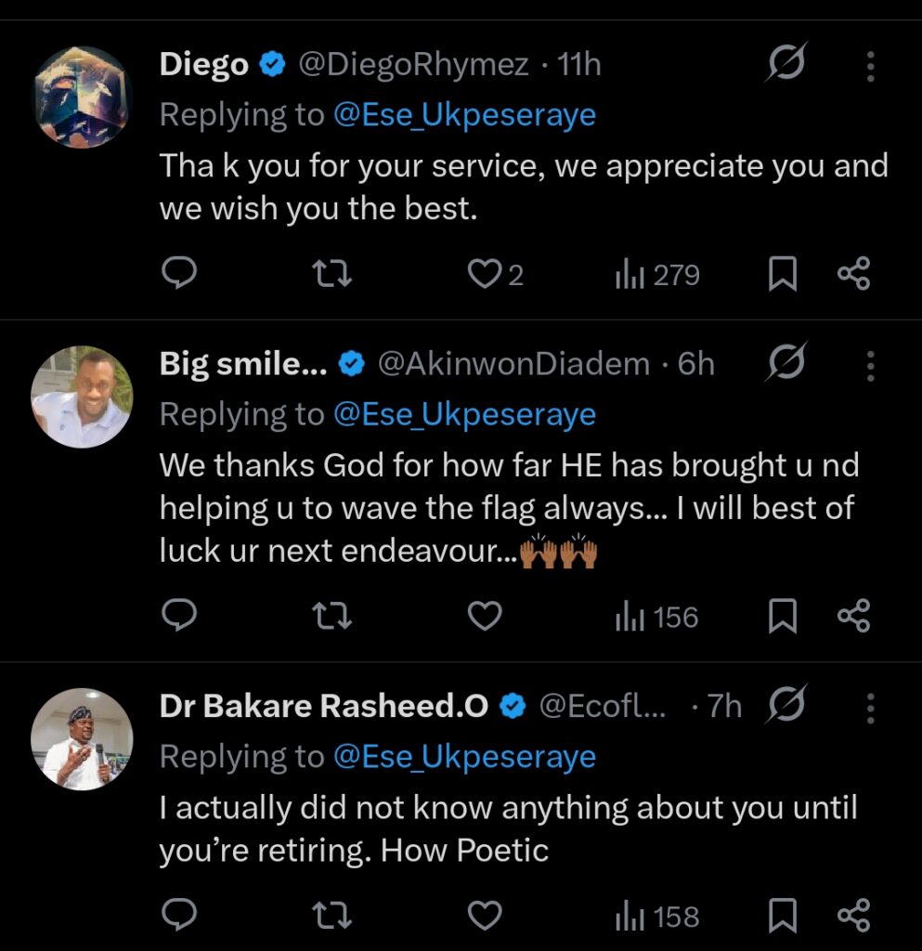922x951 pixels.
Task: Repost Dr Bakare Rasheed's tweet
Action: [x=331, y=917]
